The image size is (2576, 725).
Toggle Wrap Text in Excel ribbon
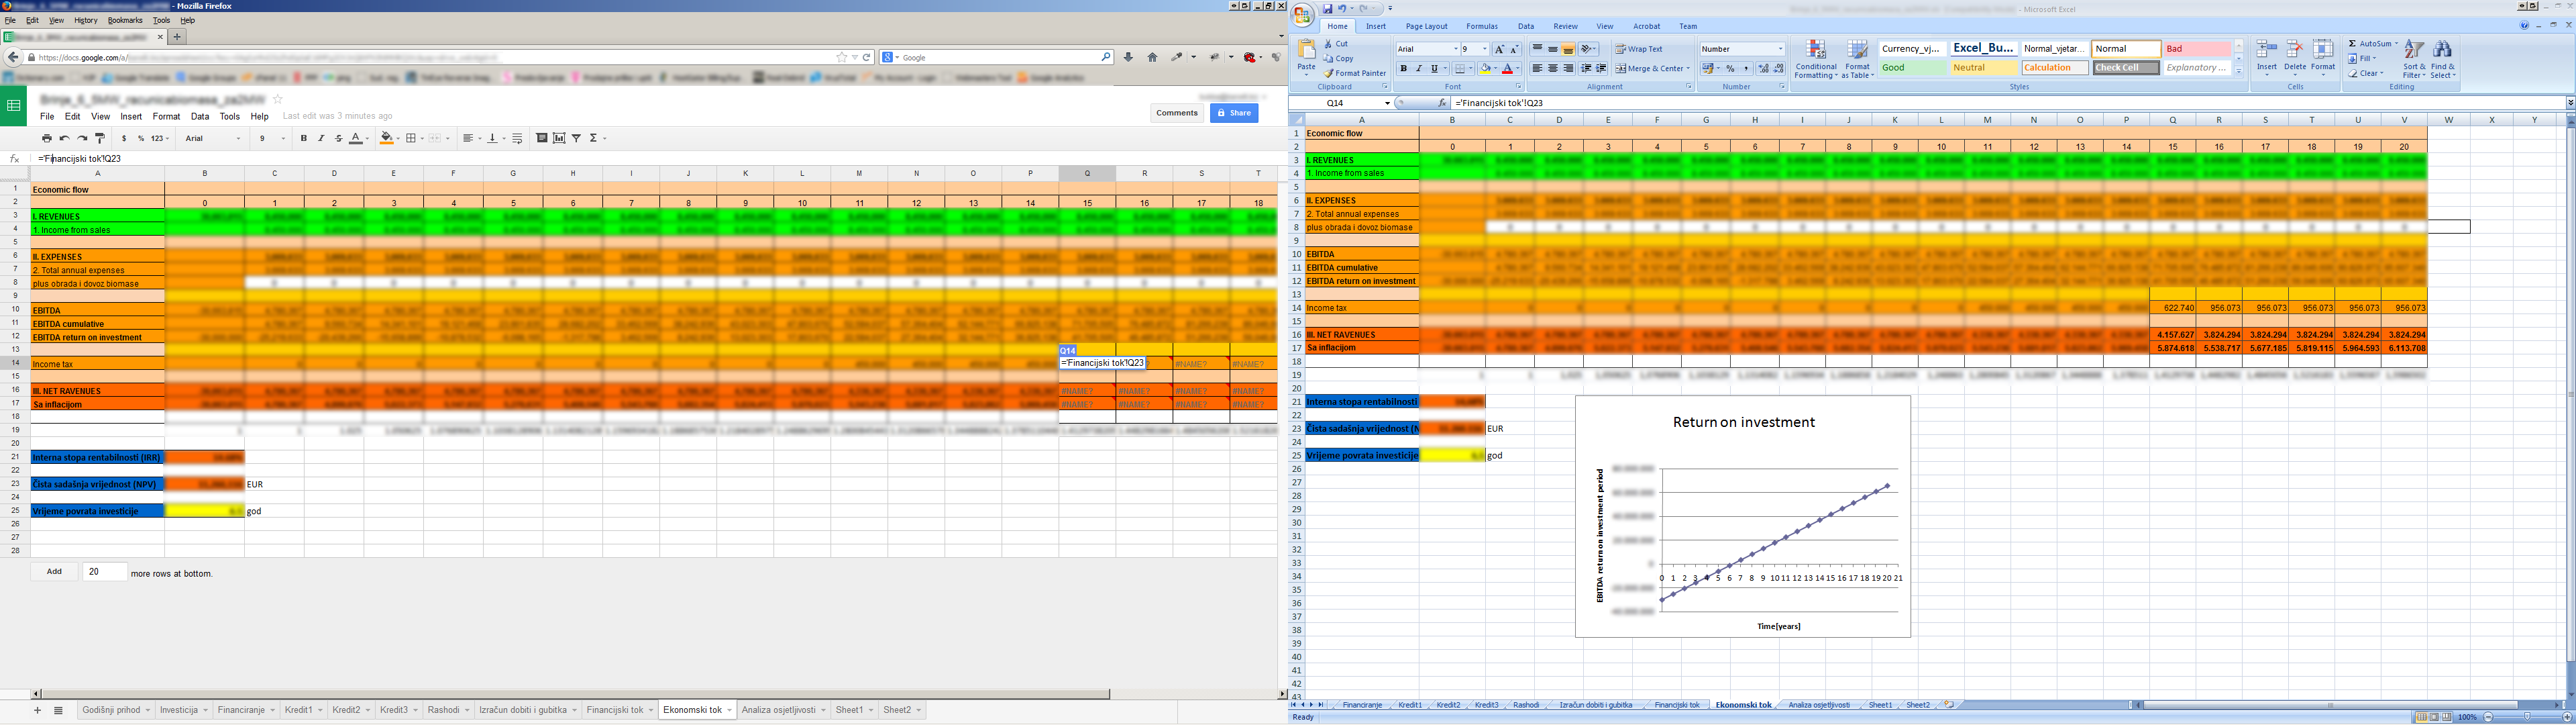[x=1638, y=49]
